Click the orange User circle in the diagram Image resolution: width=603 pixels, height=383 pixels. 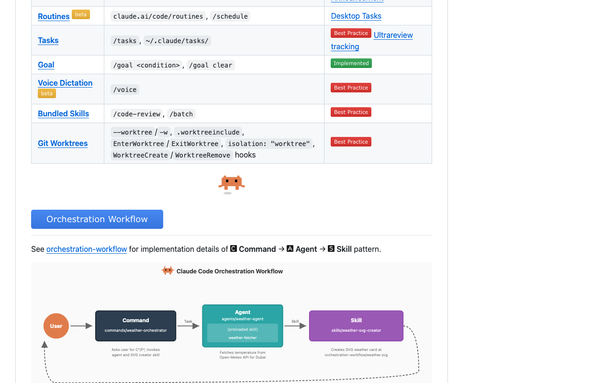coord(56,326)
